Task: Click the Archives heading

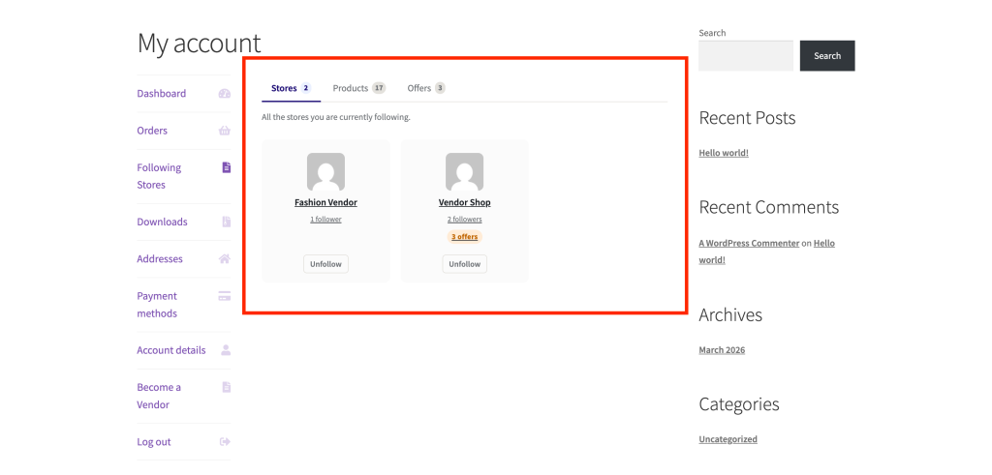Action: tap(730, 314)
